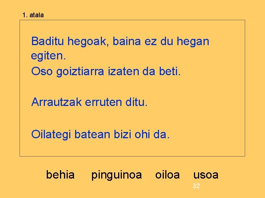
Task: Click the word "baina" in the first clue
Action: pyautogui.click(x=127, y=41)
